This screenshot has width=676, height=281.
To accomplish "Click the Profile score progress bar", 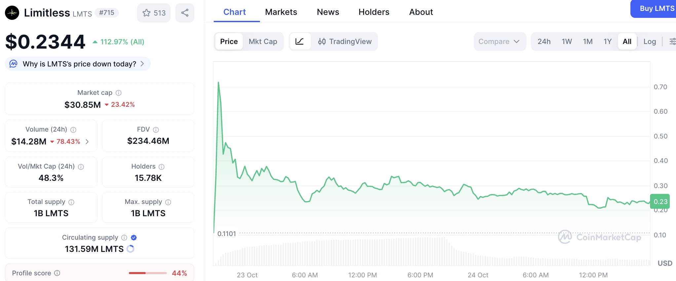I will (148, 273).
